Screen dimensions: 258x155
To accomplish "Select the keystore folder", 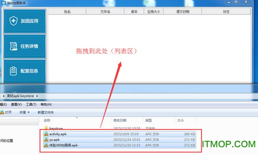I will click(56, 128).
